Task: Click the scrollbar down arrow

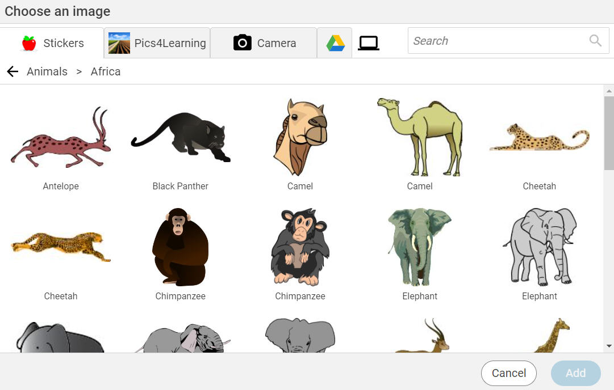Action: [609, 346]
